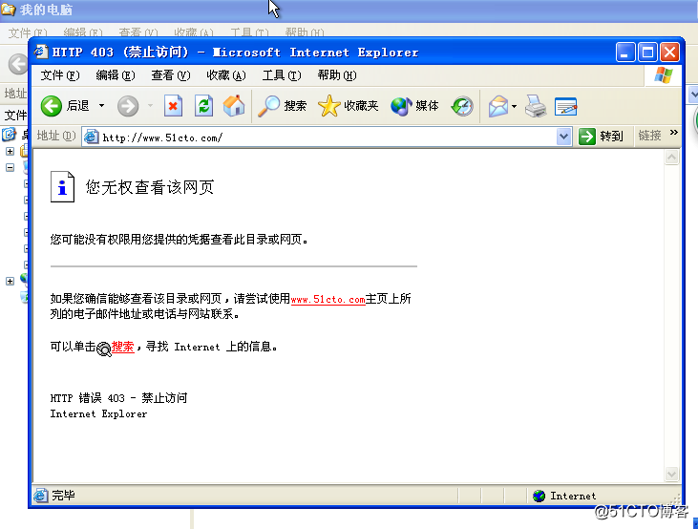
Task: Open the Media (媒体) toolbar button
Action: [x=414, y=106]
